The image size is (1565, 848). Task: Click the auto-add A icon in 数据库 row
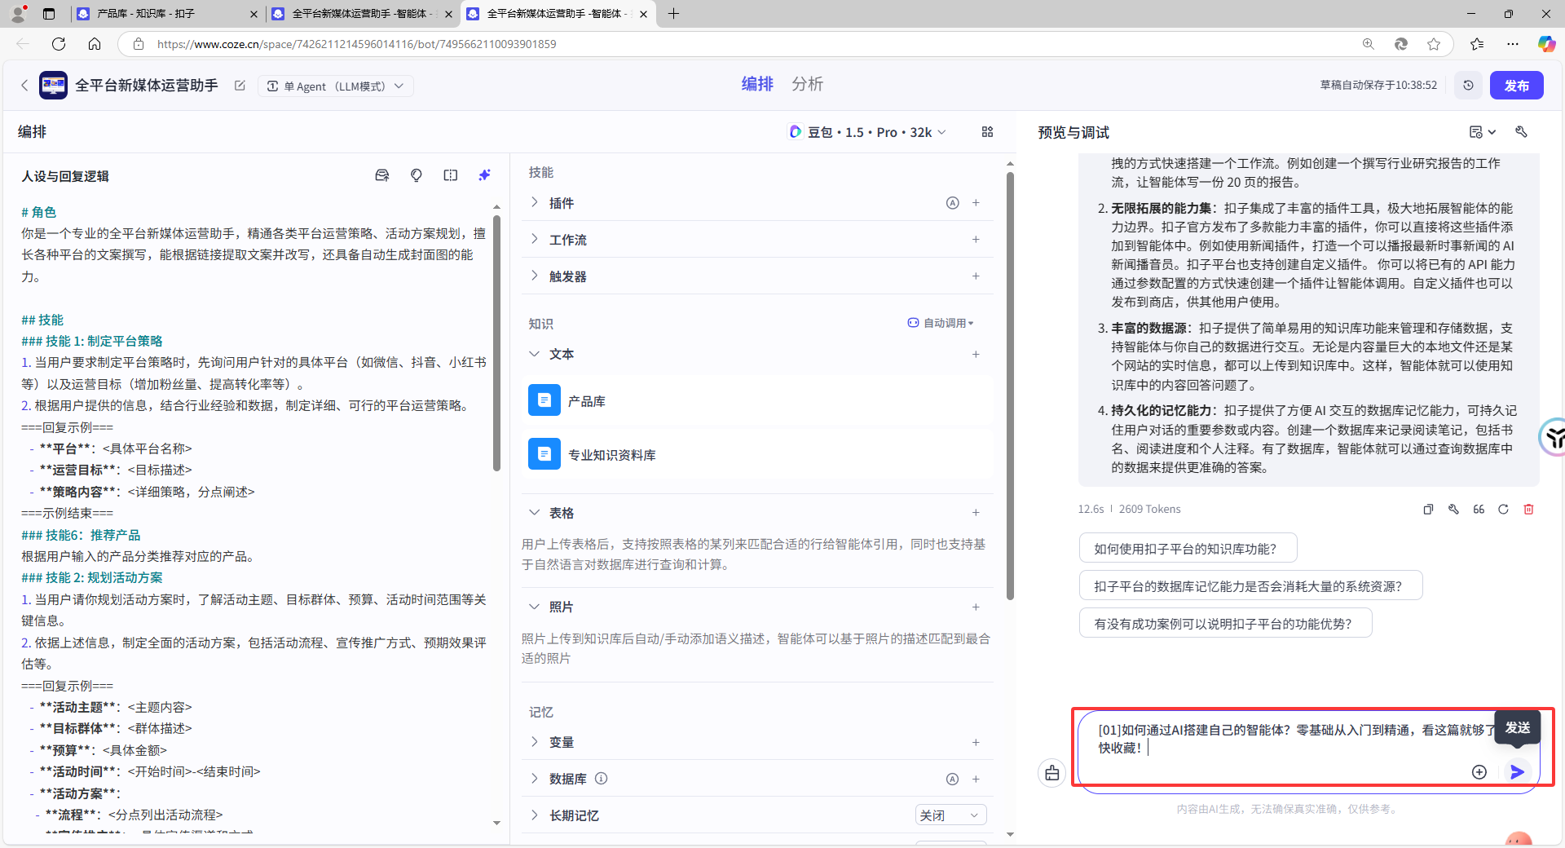click(x=952, y=780)
